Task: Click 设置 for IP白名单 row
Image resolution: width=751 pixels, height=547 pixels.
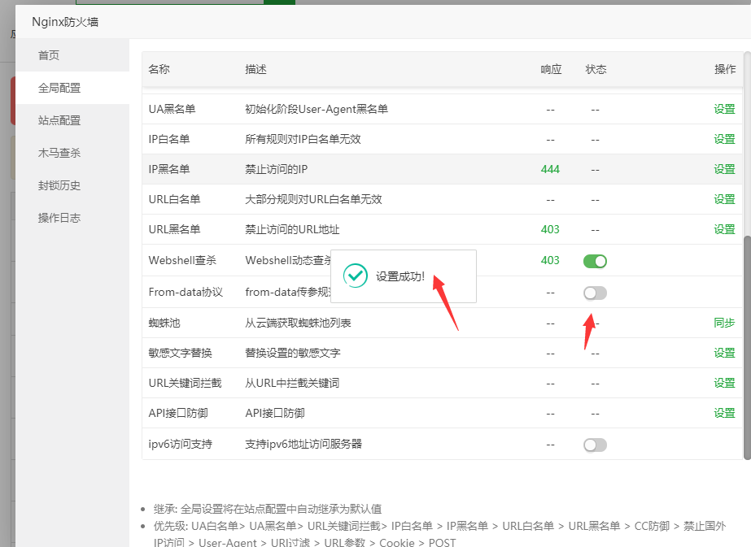Action: point(724,139)
